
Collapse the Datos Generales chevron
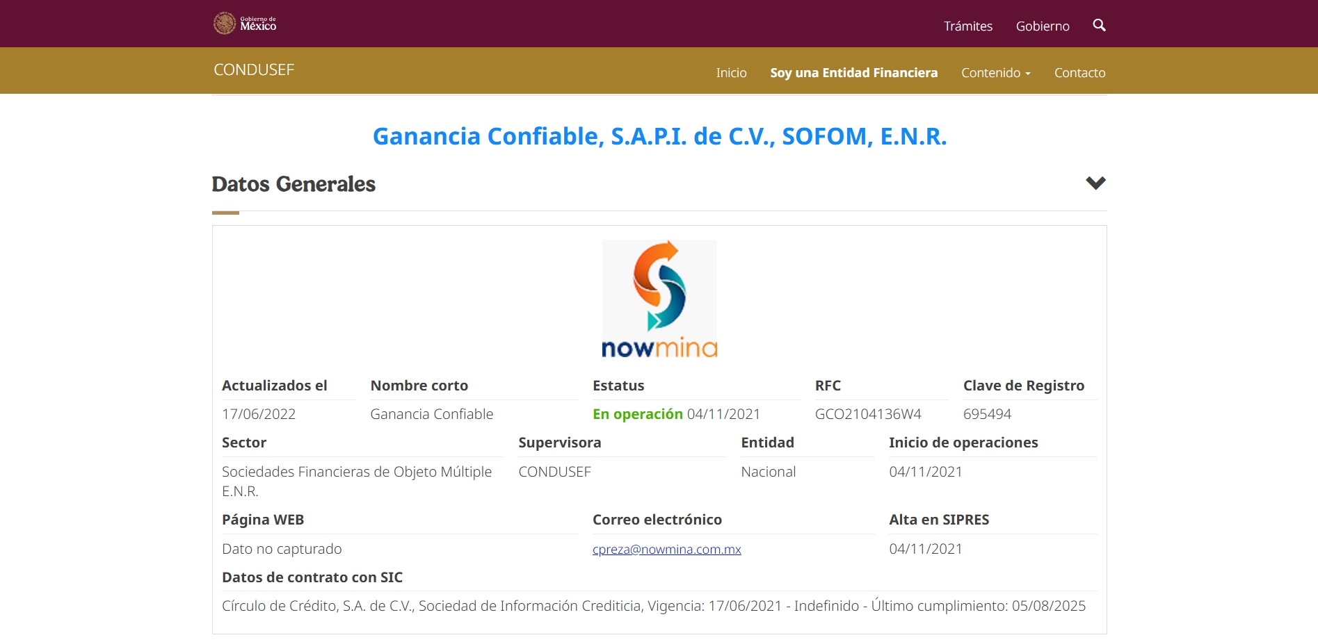click(1095, 183)
